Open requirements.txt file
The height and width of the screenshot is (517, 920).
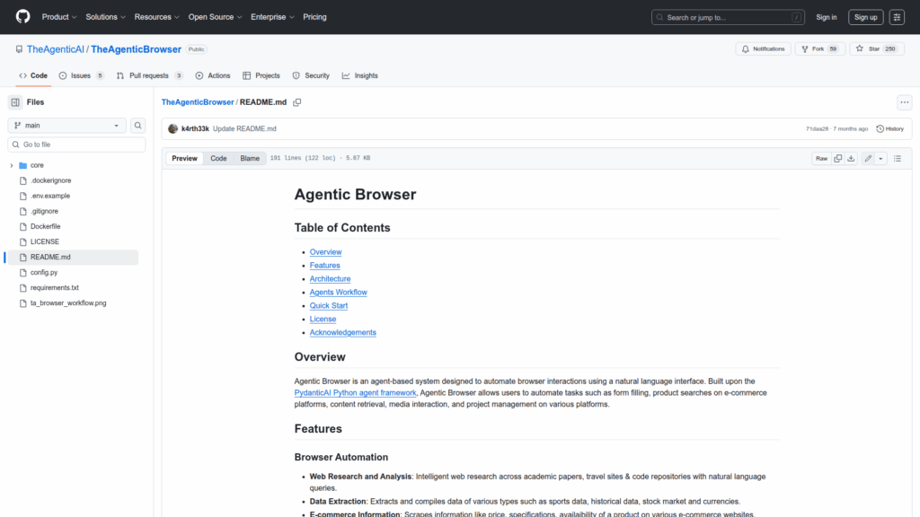point(55,288)
